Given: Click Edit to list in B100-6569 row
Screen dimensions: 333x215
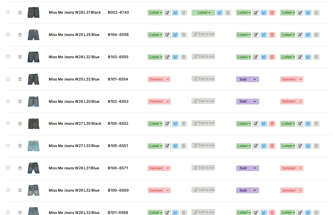Looking at the screenshot, I should click(203, 190).
